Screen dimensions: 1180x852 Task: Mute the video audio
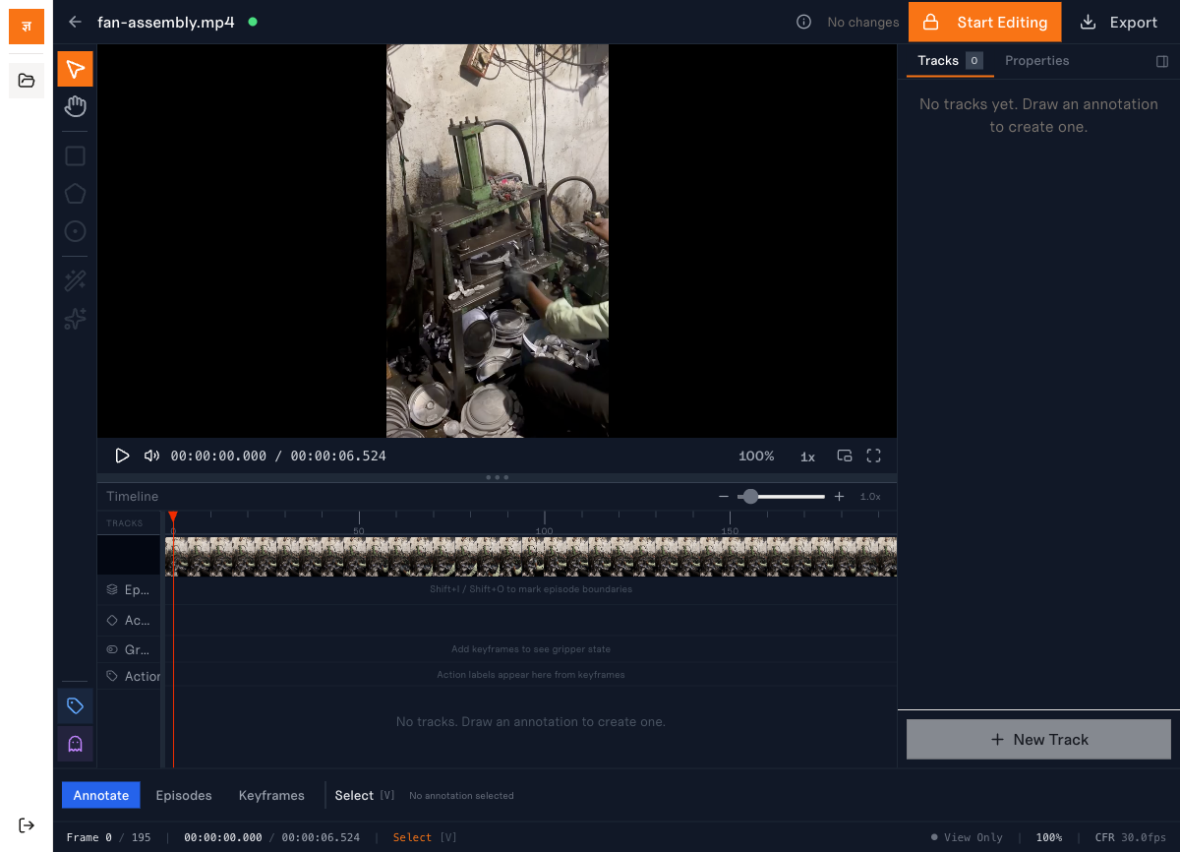[x=152, y=456]
